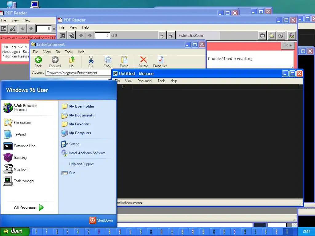
Task: Click the Cut scissors icon
Action: 91,62
